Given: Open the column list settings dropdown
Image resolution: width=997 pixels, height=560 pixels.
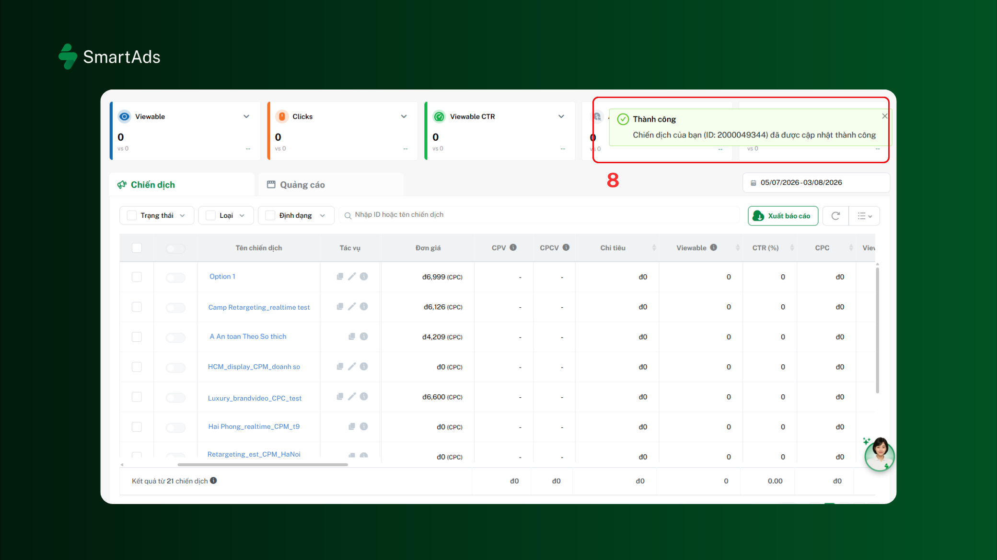Looking at the screenshot, I should [865, 216].
